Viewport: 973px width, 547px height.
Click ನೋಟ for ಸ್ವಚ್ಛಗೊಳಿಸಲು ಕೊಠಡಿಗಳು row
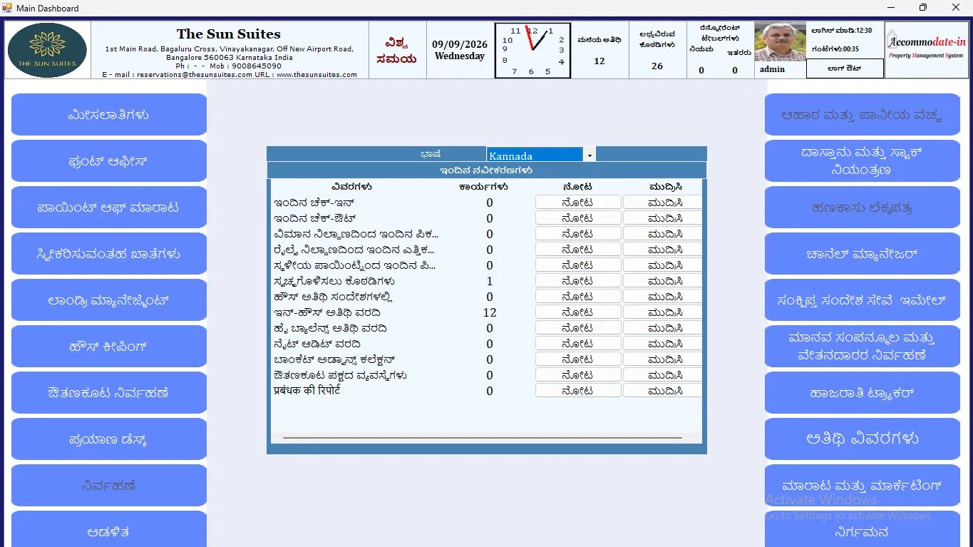tap(578, 281)
